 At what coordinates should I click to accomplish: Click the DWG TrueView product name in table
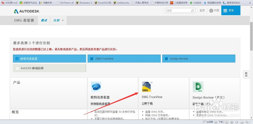coord(152,97)
